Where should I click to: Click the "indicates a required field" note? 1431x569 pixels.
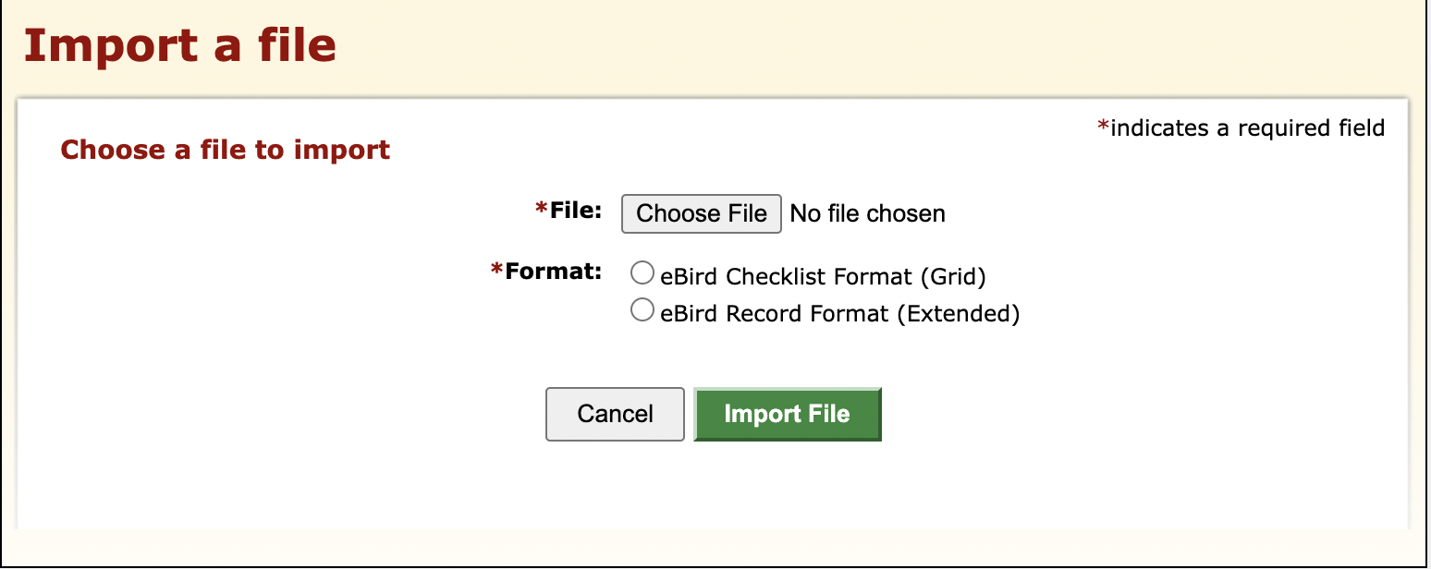coord(1247,127)
